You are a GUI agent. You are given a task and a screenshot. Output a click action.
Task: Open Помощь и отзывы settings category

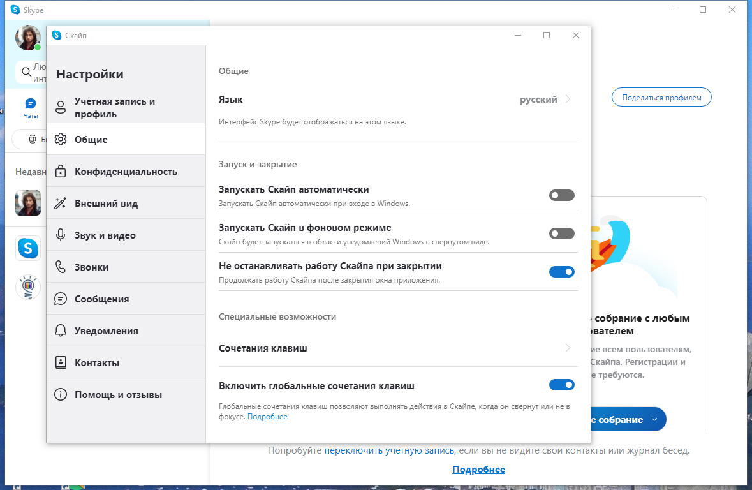tap(126, 394)
